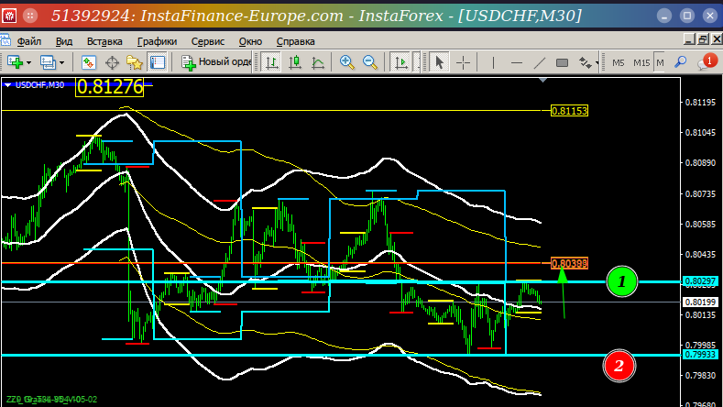Screen dimensions: 723x407
Task: Zoom out the chart with magnifier minus
Action: tap(370, 62)
